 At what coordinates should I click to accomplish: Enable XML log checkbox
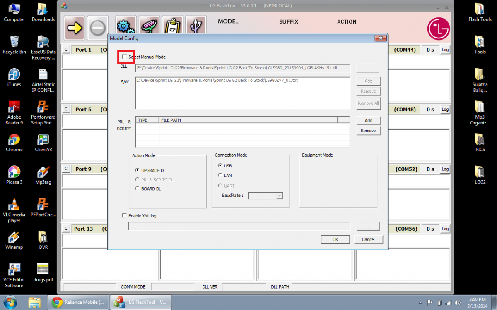click(x=124, y=216)
